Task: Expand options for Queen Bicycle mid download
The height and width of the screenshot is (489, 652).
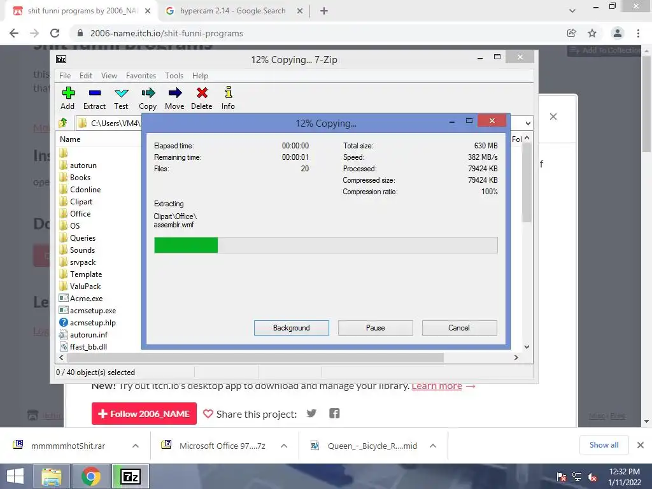Action: click(x=433, y=446)
